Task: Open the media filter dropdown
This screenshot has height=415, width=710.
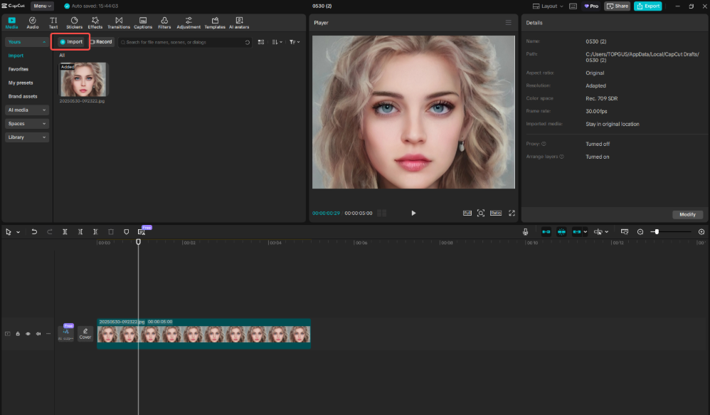Action: pyautogui.click(x=295, y=42)
